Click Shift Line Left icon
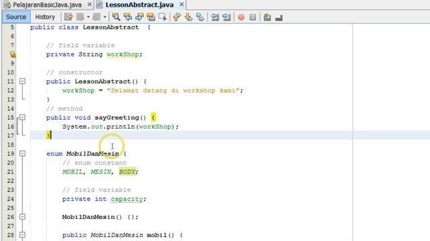Image resolution: width=430 pixels, height=241 pixels. point(215,17)
